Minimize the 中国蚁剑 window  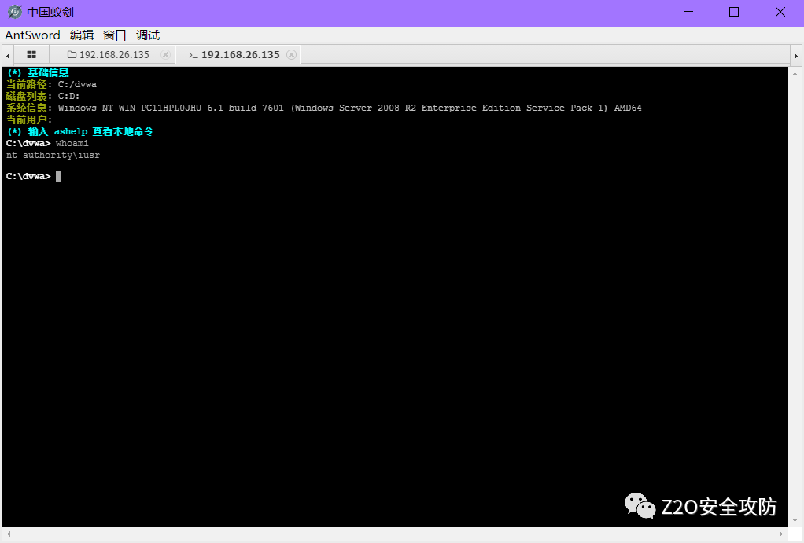[x=688, y=12]
